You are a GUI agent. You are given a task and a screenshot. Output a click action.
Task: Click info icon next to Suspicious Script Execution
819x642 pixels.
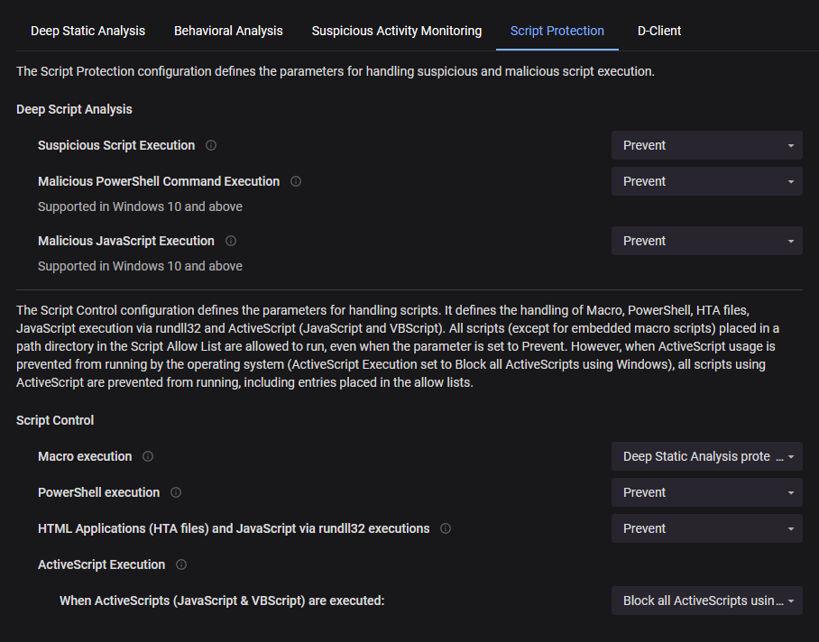[x=211, y=145]
